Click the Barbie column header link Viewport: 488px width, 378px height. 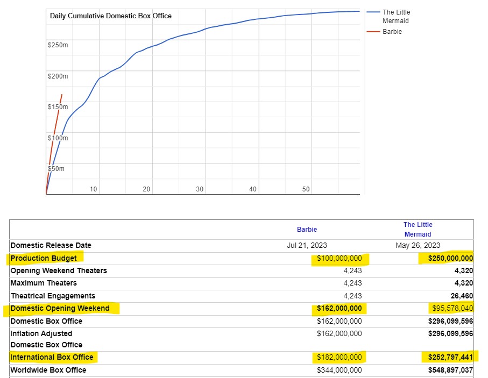pyautogui.click(x=307, y=230)
